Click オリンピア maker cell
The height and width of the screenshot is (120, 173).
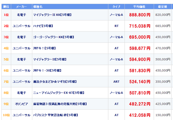click(x=22, y=104)
